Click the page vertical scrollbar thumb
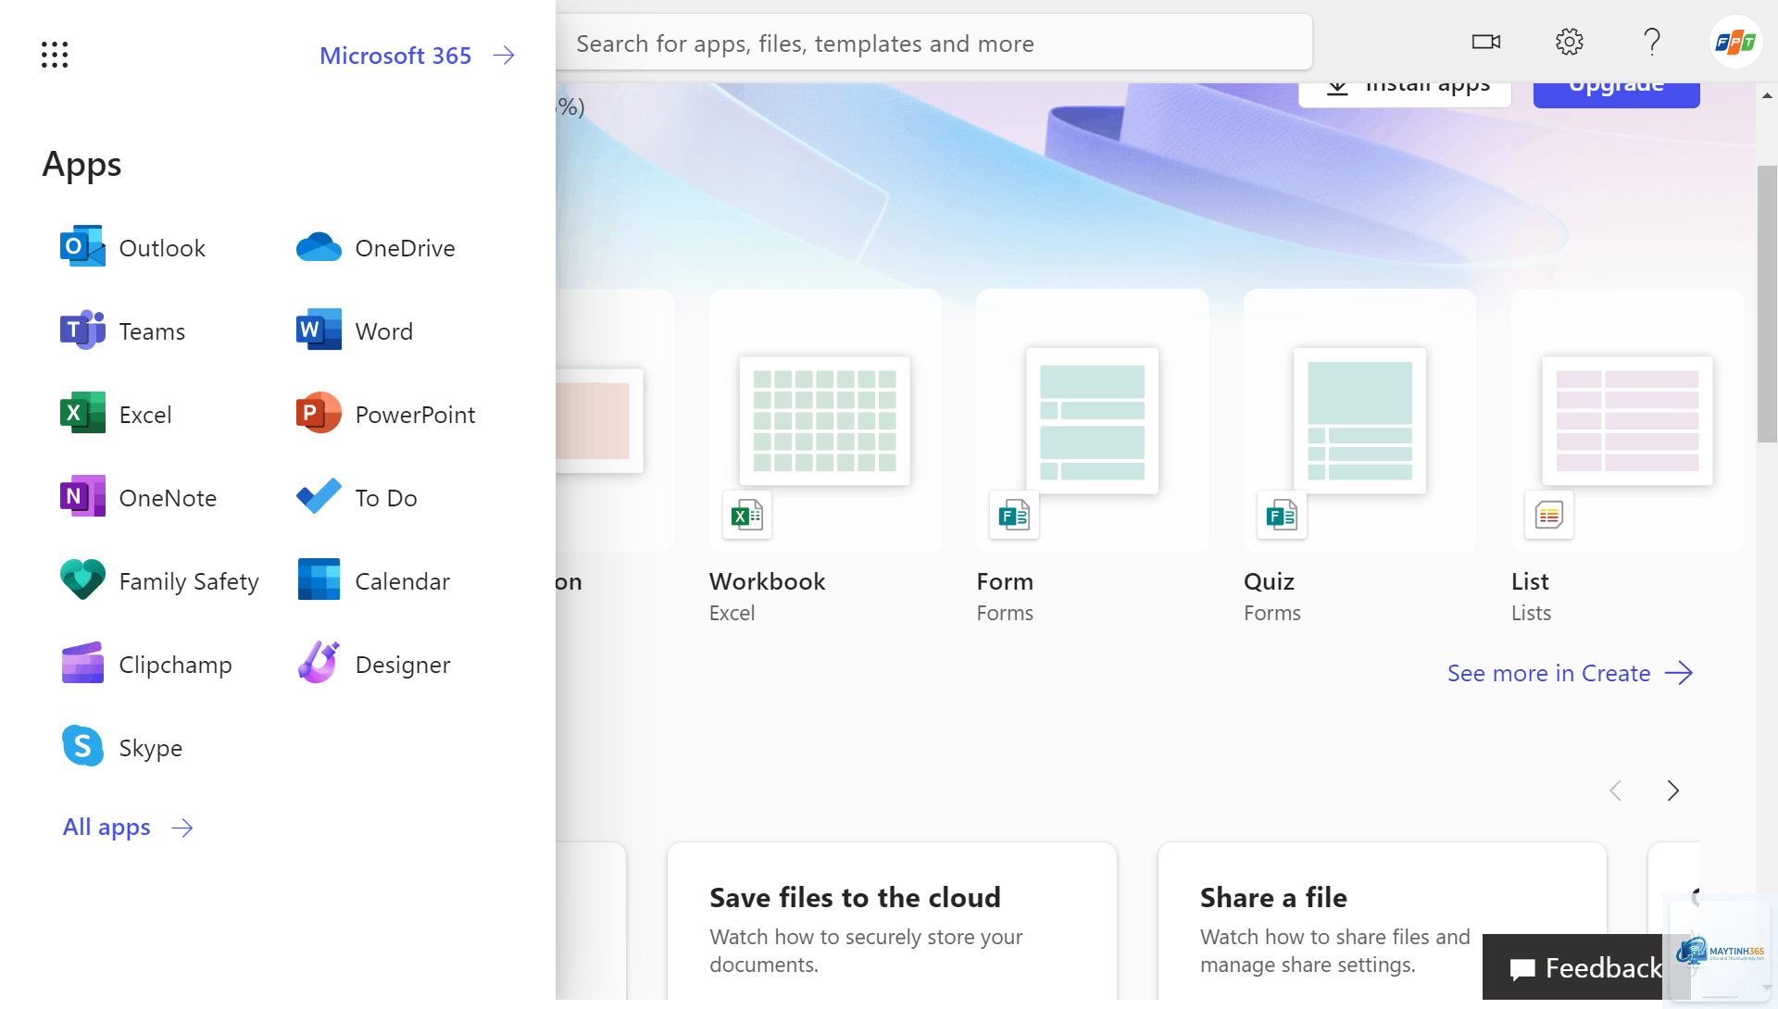1778x1009 pixels. coord(1767,304)
